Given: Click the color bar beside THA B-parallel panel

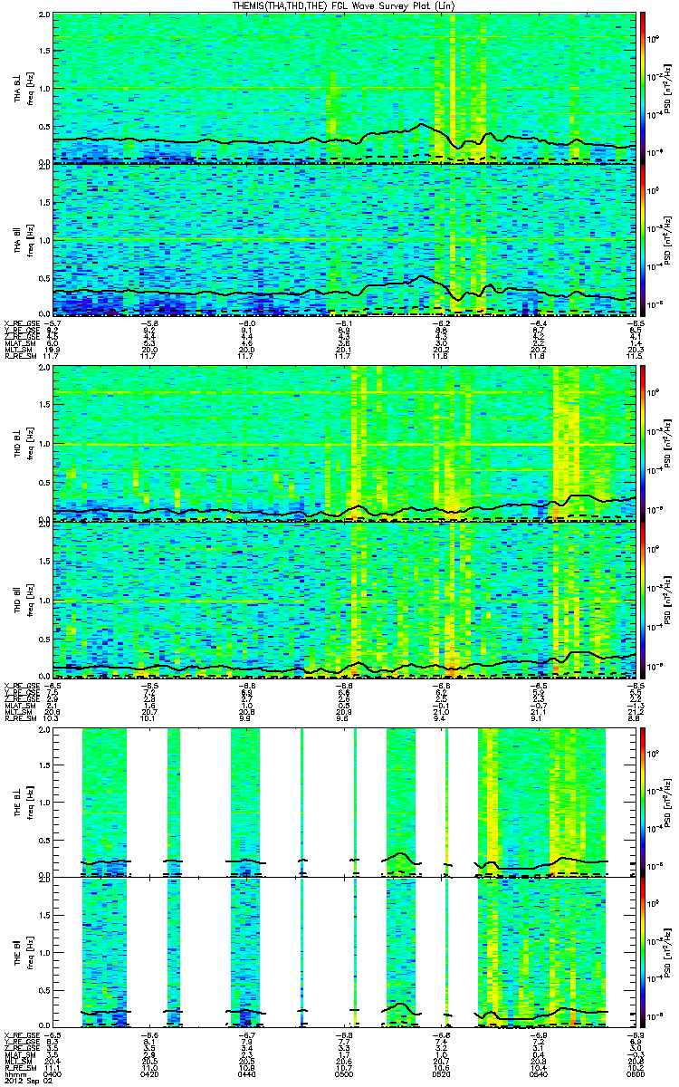Looking at the screenshot, I should (x=643, y=240).
